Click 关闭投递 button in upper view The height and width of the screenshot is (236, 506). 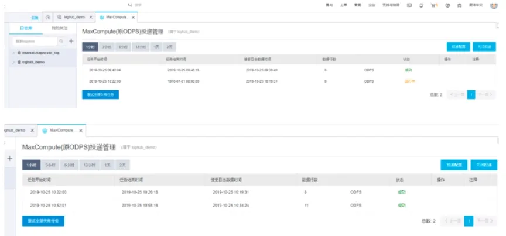(484, 47)
